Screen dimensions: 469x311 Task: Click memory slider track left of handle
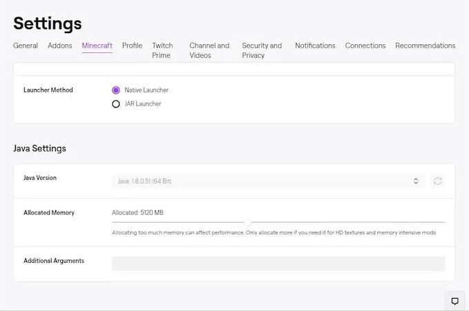(180, 222)
